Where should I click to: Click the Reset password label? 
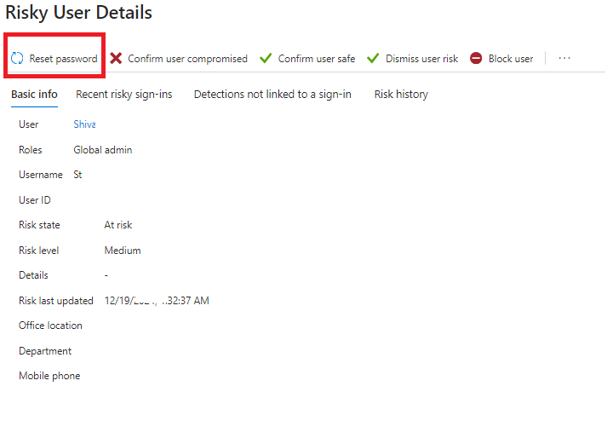[x=64, y=59]
